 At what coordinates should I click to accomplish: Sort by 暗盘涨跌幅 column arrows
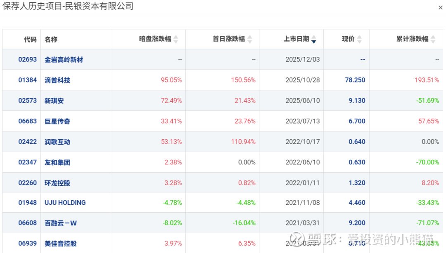(176, 39)
